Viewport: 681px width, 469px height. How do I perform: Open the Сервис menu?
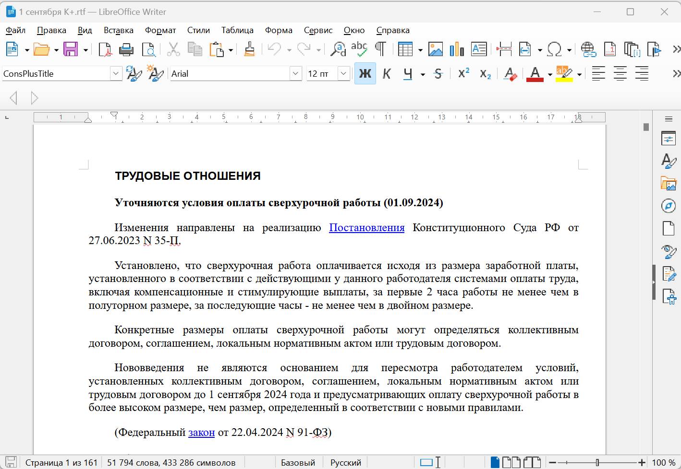click(318, 30)
